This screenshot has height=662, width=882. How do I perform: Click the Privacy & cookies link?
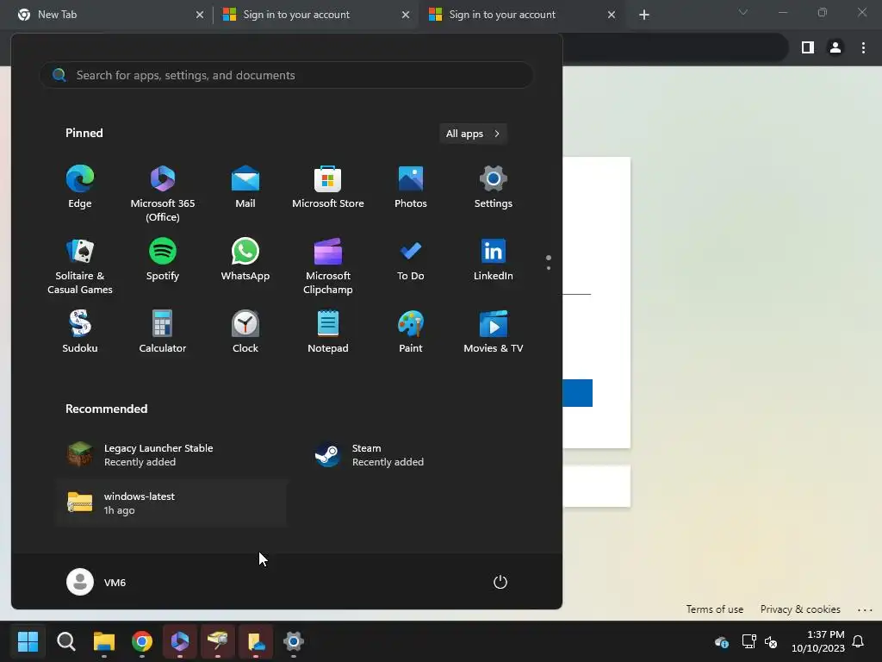tap(800, 609)
